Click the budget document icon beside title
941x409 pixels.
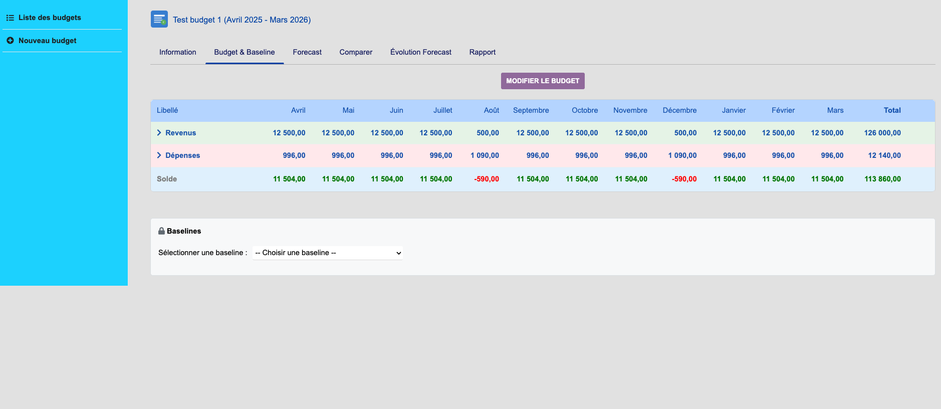point(159,19)
